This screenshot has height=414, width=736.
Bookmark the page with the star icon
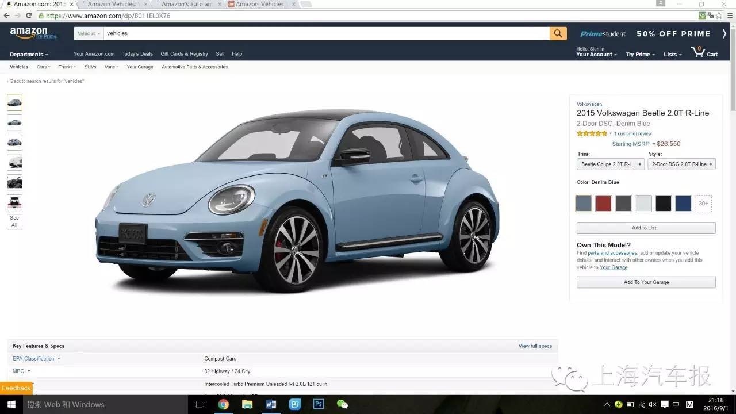(719, 16)
